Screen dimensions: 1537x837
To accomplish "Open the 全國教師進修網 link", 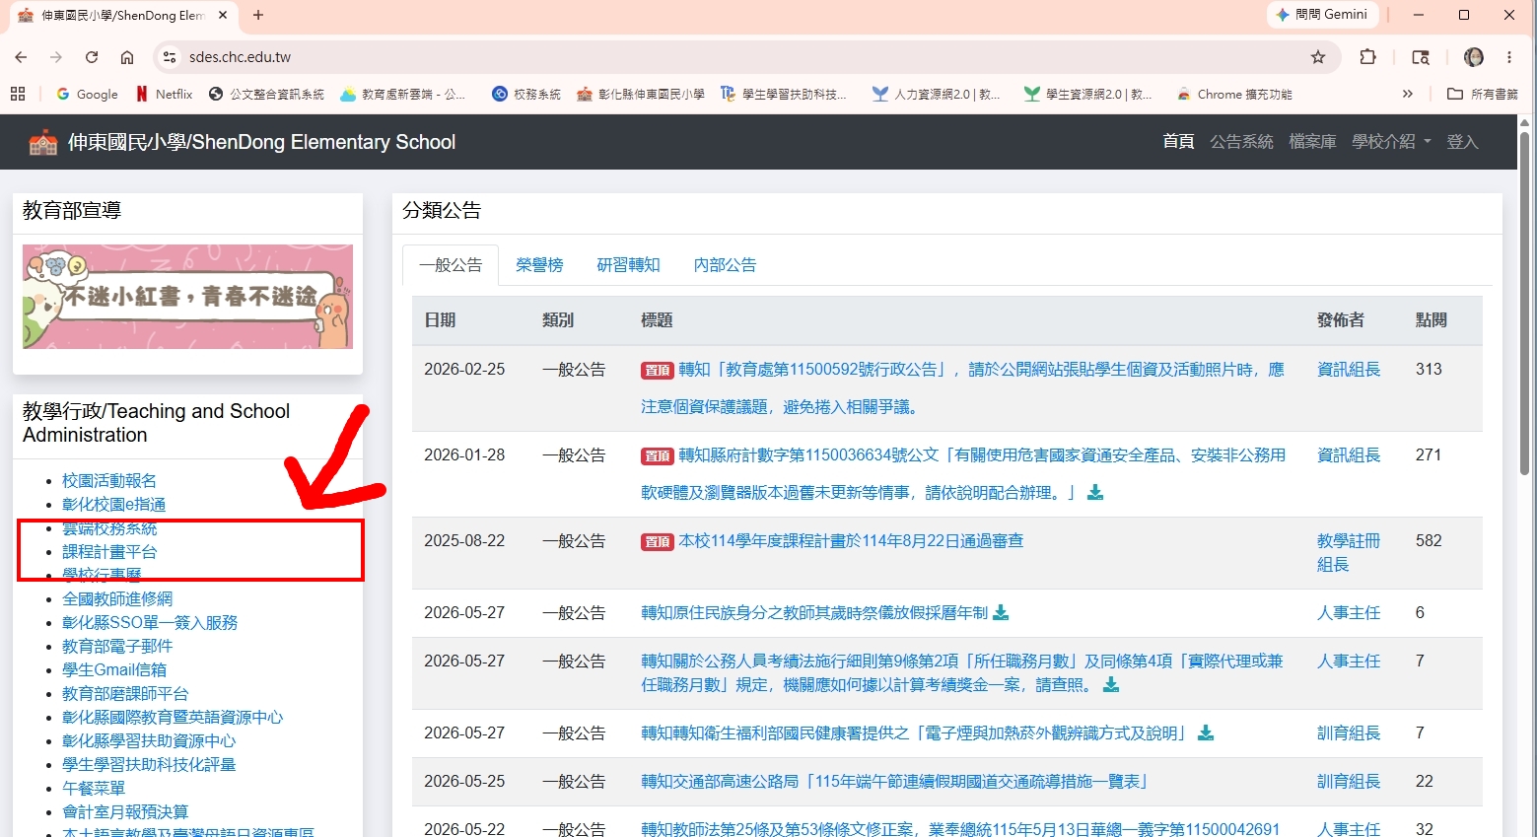I will click(117, 599).
